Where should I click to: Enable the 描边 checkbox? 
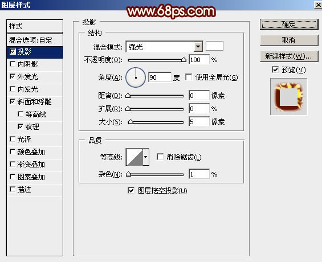pos(13,189)
